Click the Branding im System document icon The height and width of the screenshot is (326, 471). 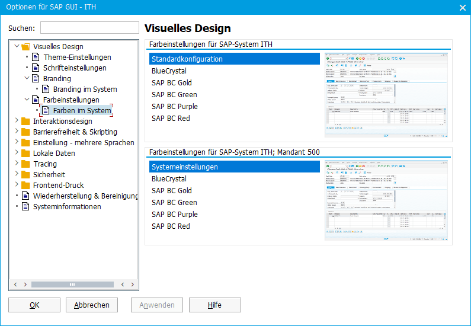coord(46,90)
